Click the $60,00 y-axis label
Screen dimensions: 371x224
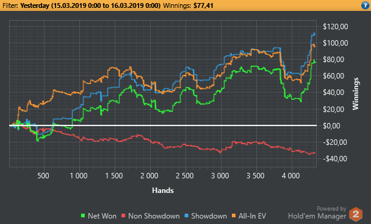pyautogui.click(x=333, y=76)
